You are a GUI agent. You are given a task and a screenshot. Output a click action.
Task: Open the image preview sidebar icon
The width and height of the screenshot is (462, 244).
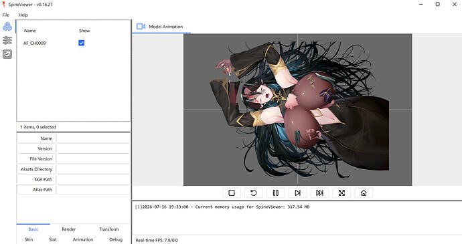[7, 54]
